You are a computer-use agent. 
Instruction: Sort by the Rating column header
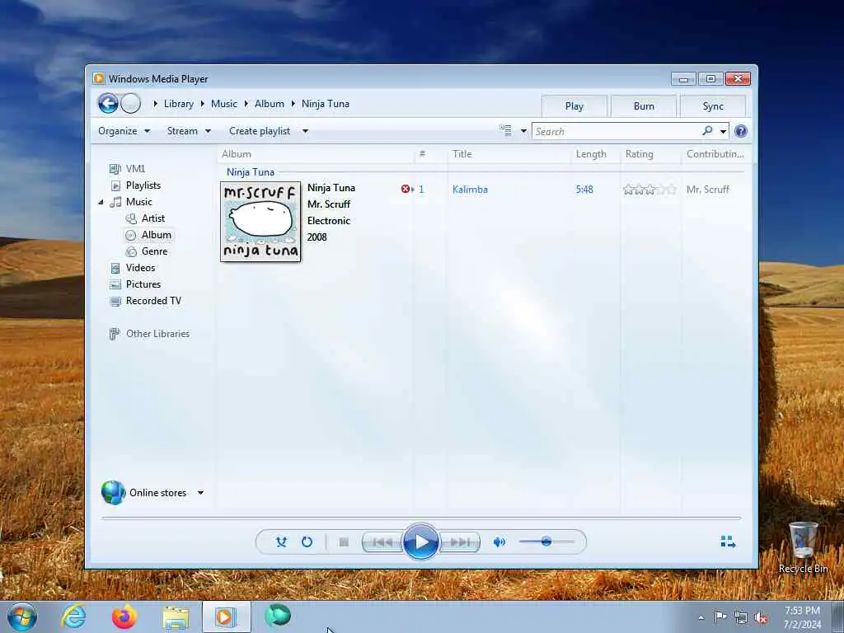(x=650, y=154)
